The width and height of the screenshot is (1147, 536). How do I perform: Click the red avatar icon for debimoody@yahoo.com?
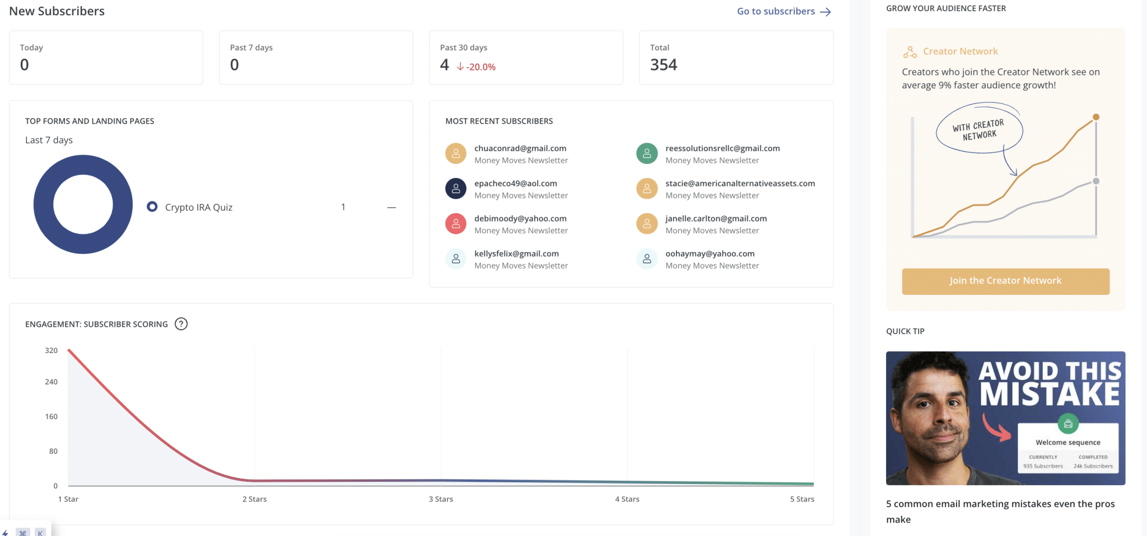(456, 224)
